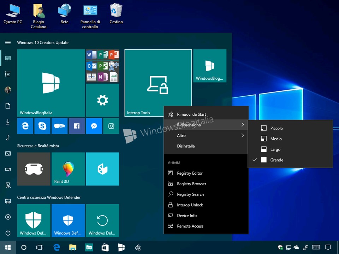Open the blue Windows Defender tile
The image size is (339, 254).
[68, 220]
